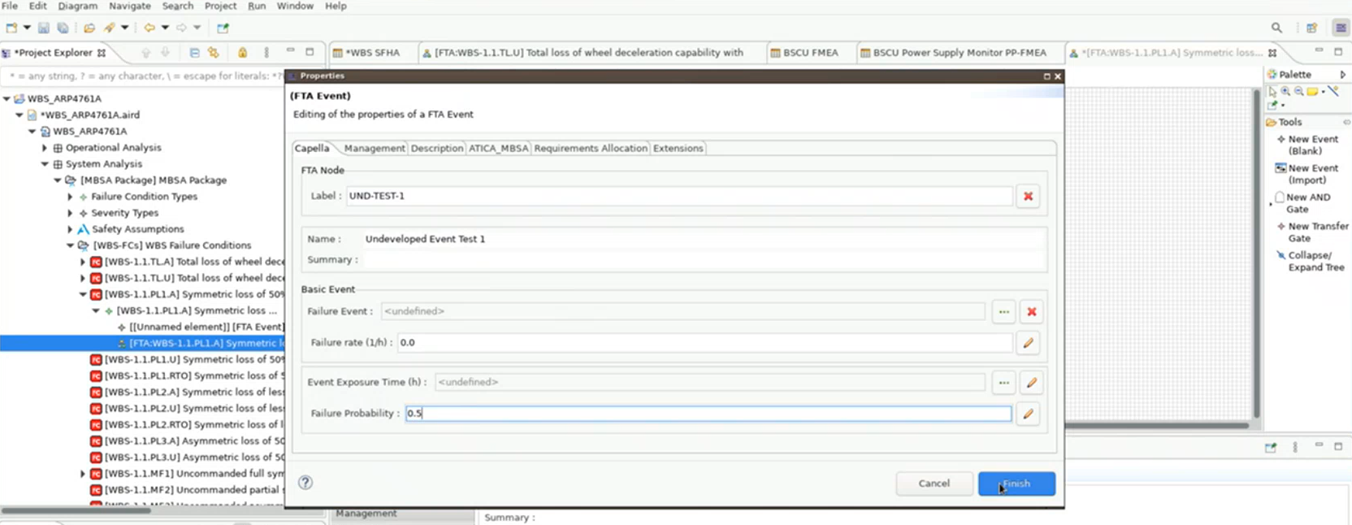Screen dimensions: 1352x525
Task: Select the zoom out tool in Palette
Action: pyautogui.click(x=1298, y=92)
